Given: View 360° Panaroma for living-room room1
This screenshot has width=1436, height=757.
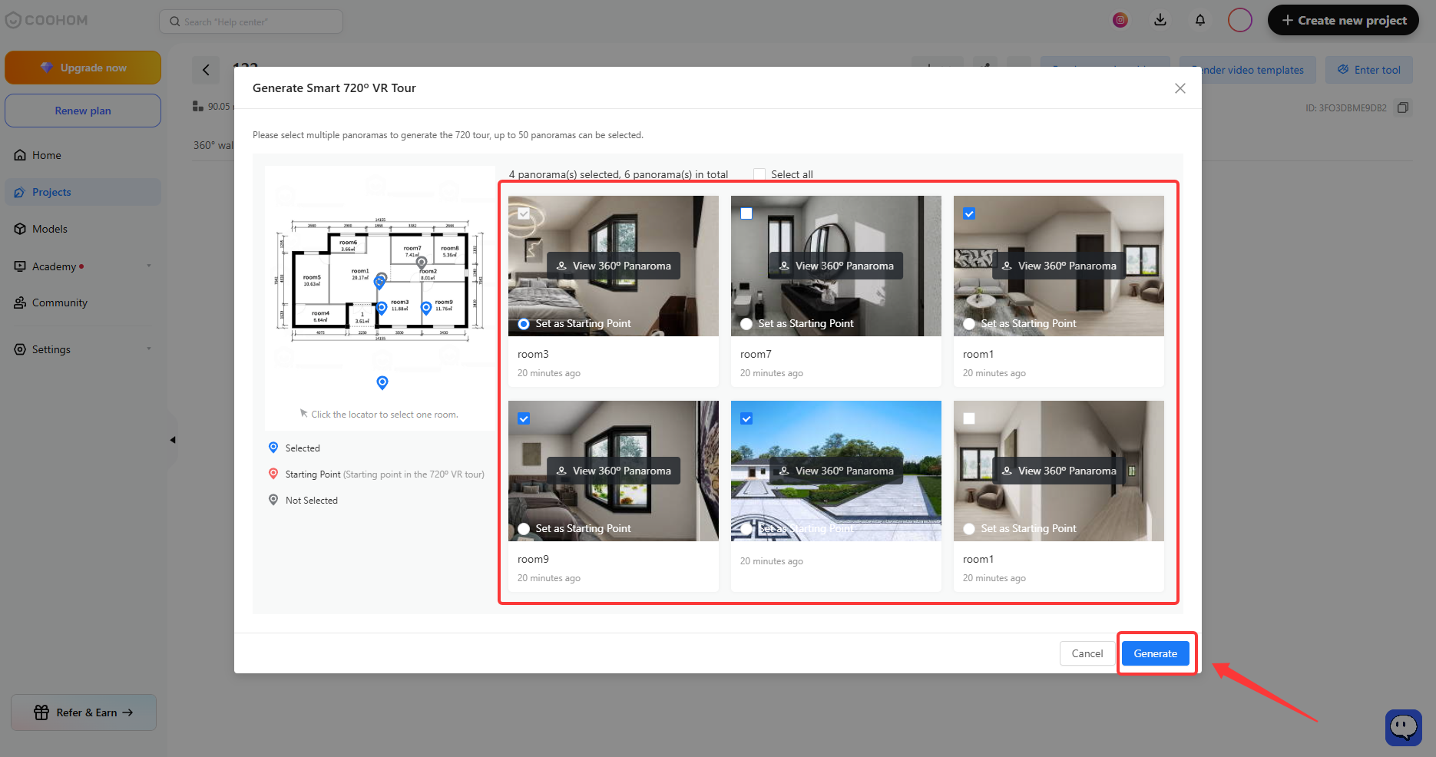Looking at the screenshot, I should pos(1059,266).
